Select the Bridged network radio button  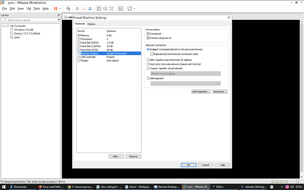148,49
